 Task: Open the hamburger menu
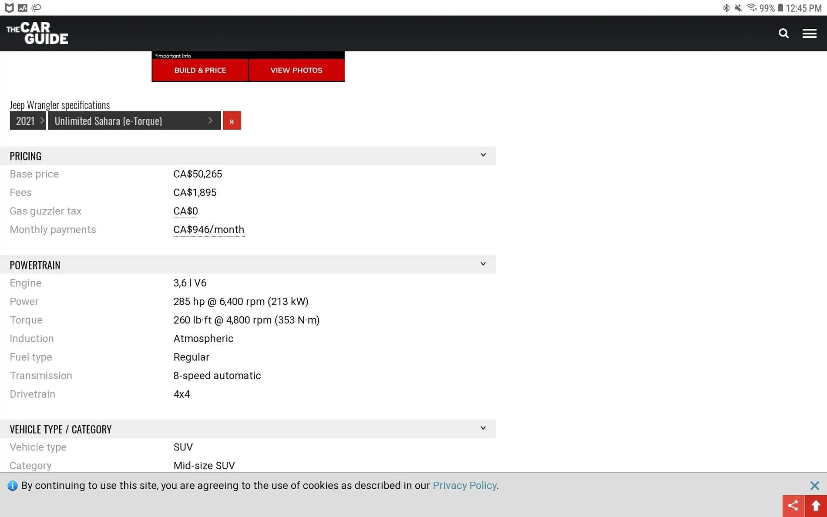click(809, 34)
